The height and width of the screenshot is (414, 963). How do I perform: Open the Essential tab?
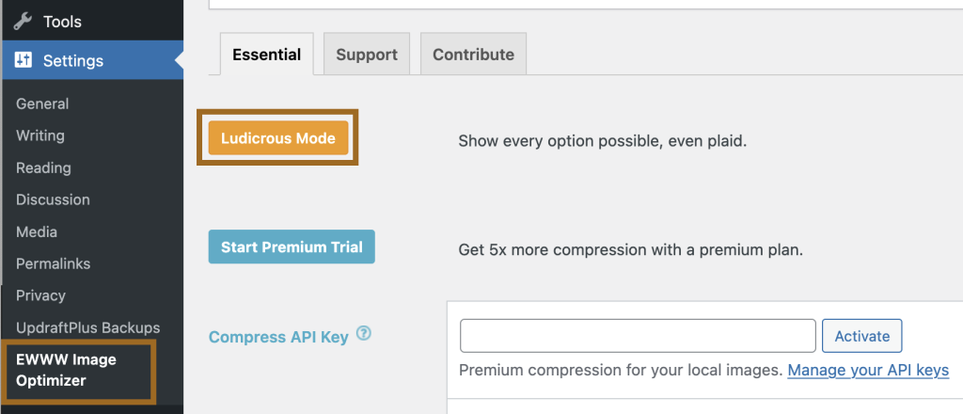[x=267, y=55]
